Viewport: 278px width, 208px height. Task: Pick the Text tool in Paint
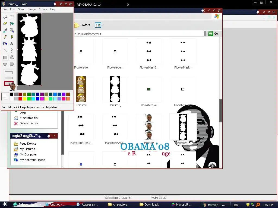tap(12, 44)
